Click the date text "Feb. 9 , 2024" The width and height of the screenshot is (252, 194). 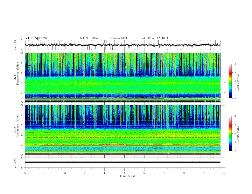pyautogui.click(x=89, y=38)
